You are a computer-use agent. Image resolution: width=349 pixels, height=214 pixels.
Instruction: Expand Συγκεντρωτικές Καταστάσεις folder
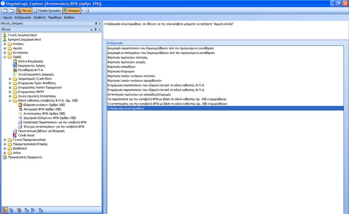(x=10, y=96)
